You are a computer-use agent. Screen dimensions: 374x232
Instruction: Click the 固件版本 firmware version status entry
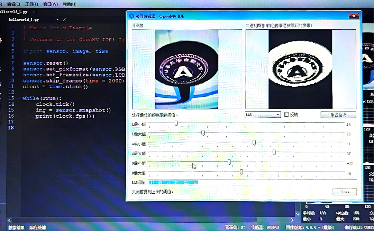pyautogui.click(x=310, y=228)
